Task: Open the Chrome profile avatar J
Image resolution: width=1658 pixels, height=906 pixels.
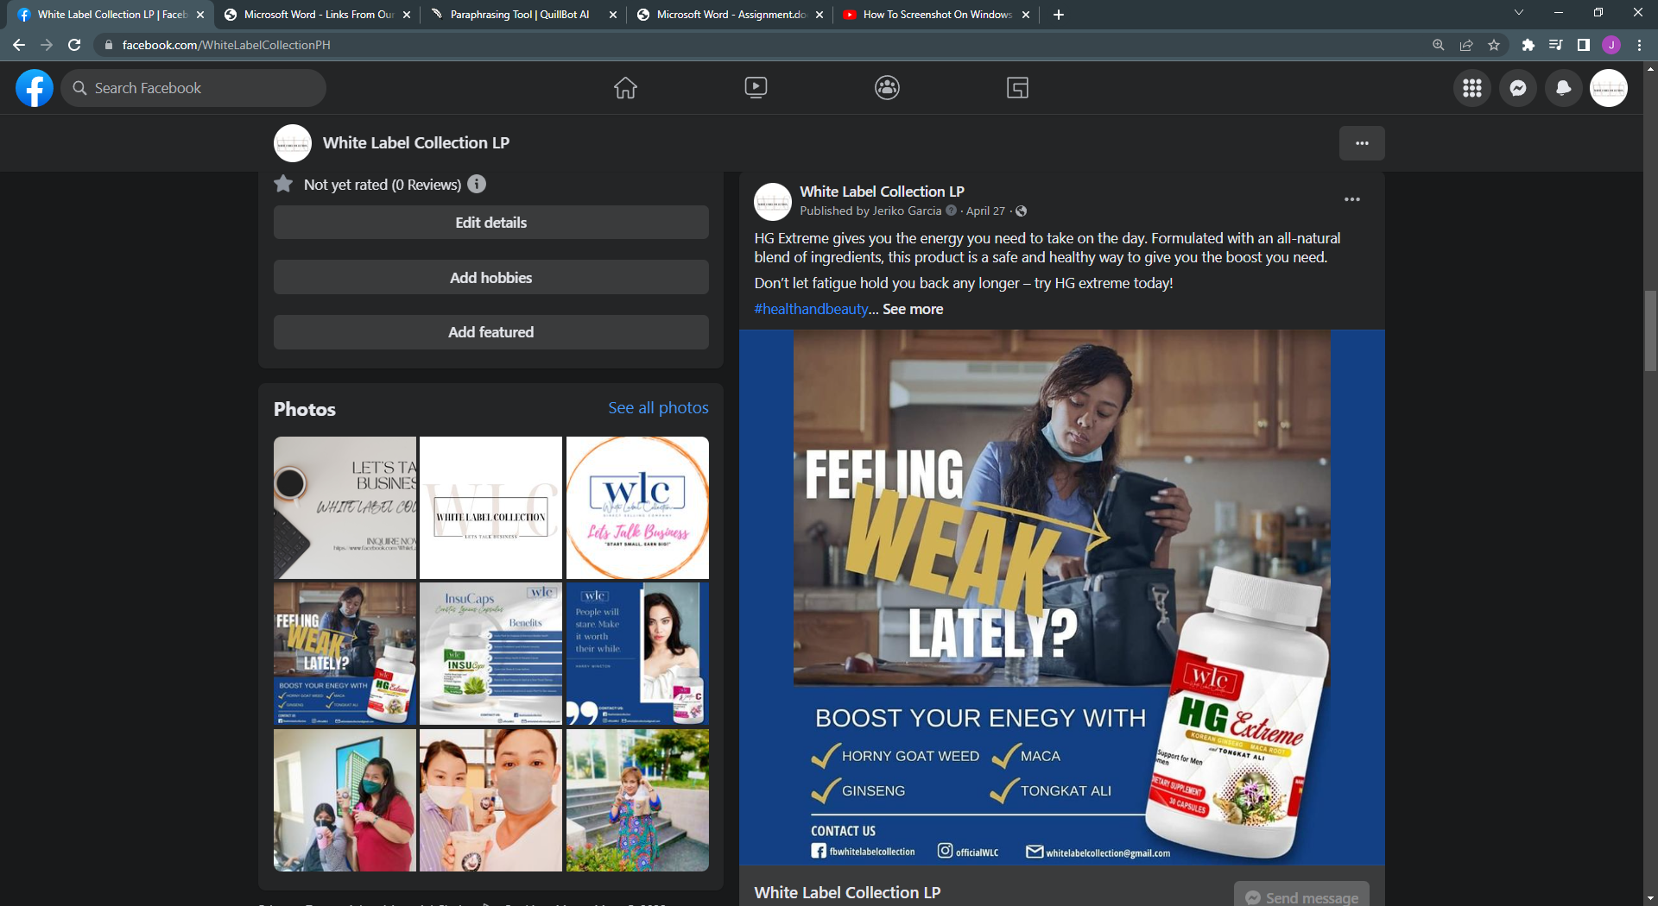Action: (x=1611, y=45)
